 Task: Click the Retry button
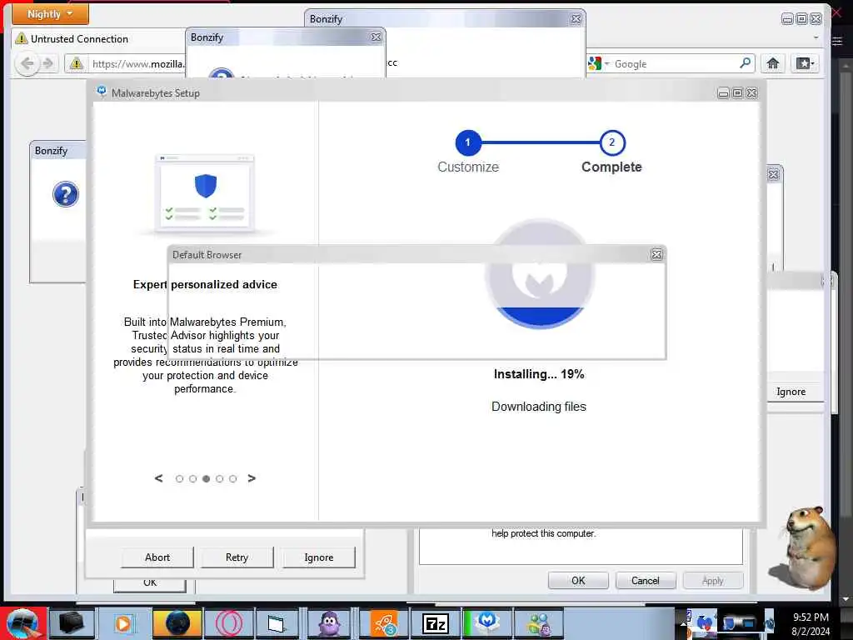point(237,557)
